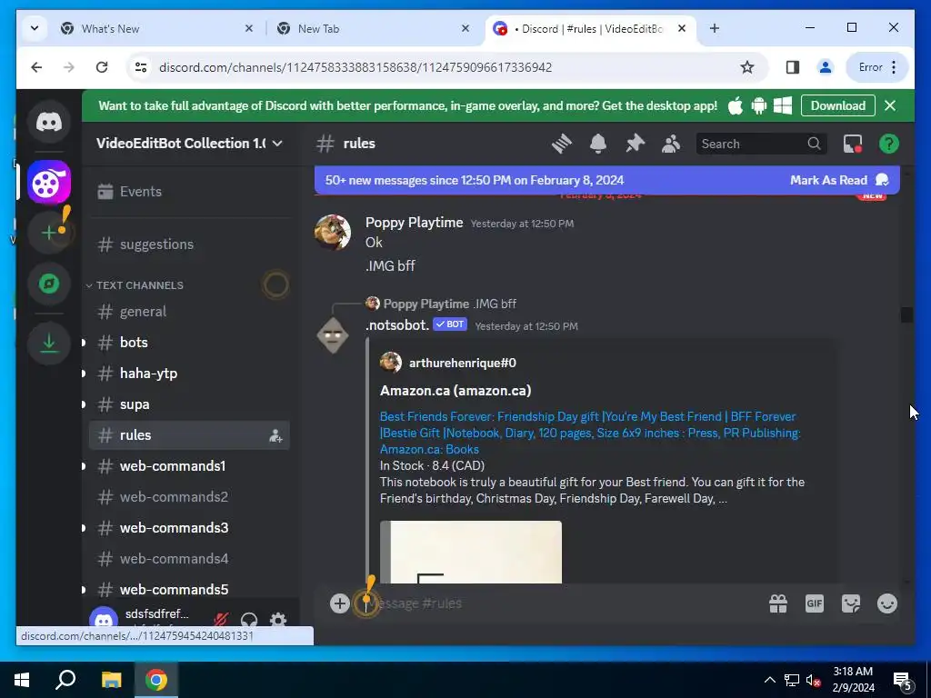Open the general text channel
Screen dimensions: 931x698
point(189,312)
